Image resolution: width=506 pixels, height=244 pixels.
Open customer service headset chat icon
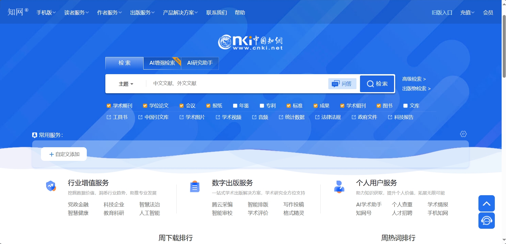tap(486, 221)
